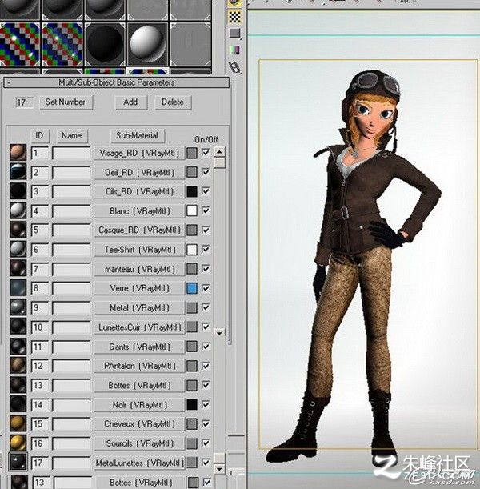Click the Casque_RD material sphere preview

(18, 230)
